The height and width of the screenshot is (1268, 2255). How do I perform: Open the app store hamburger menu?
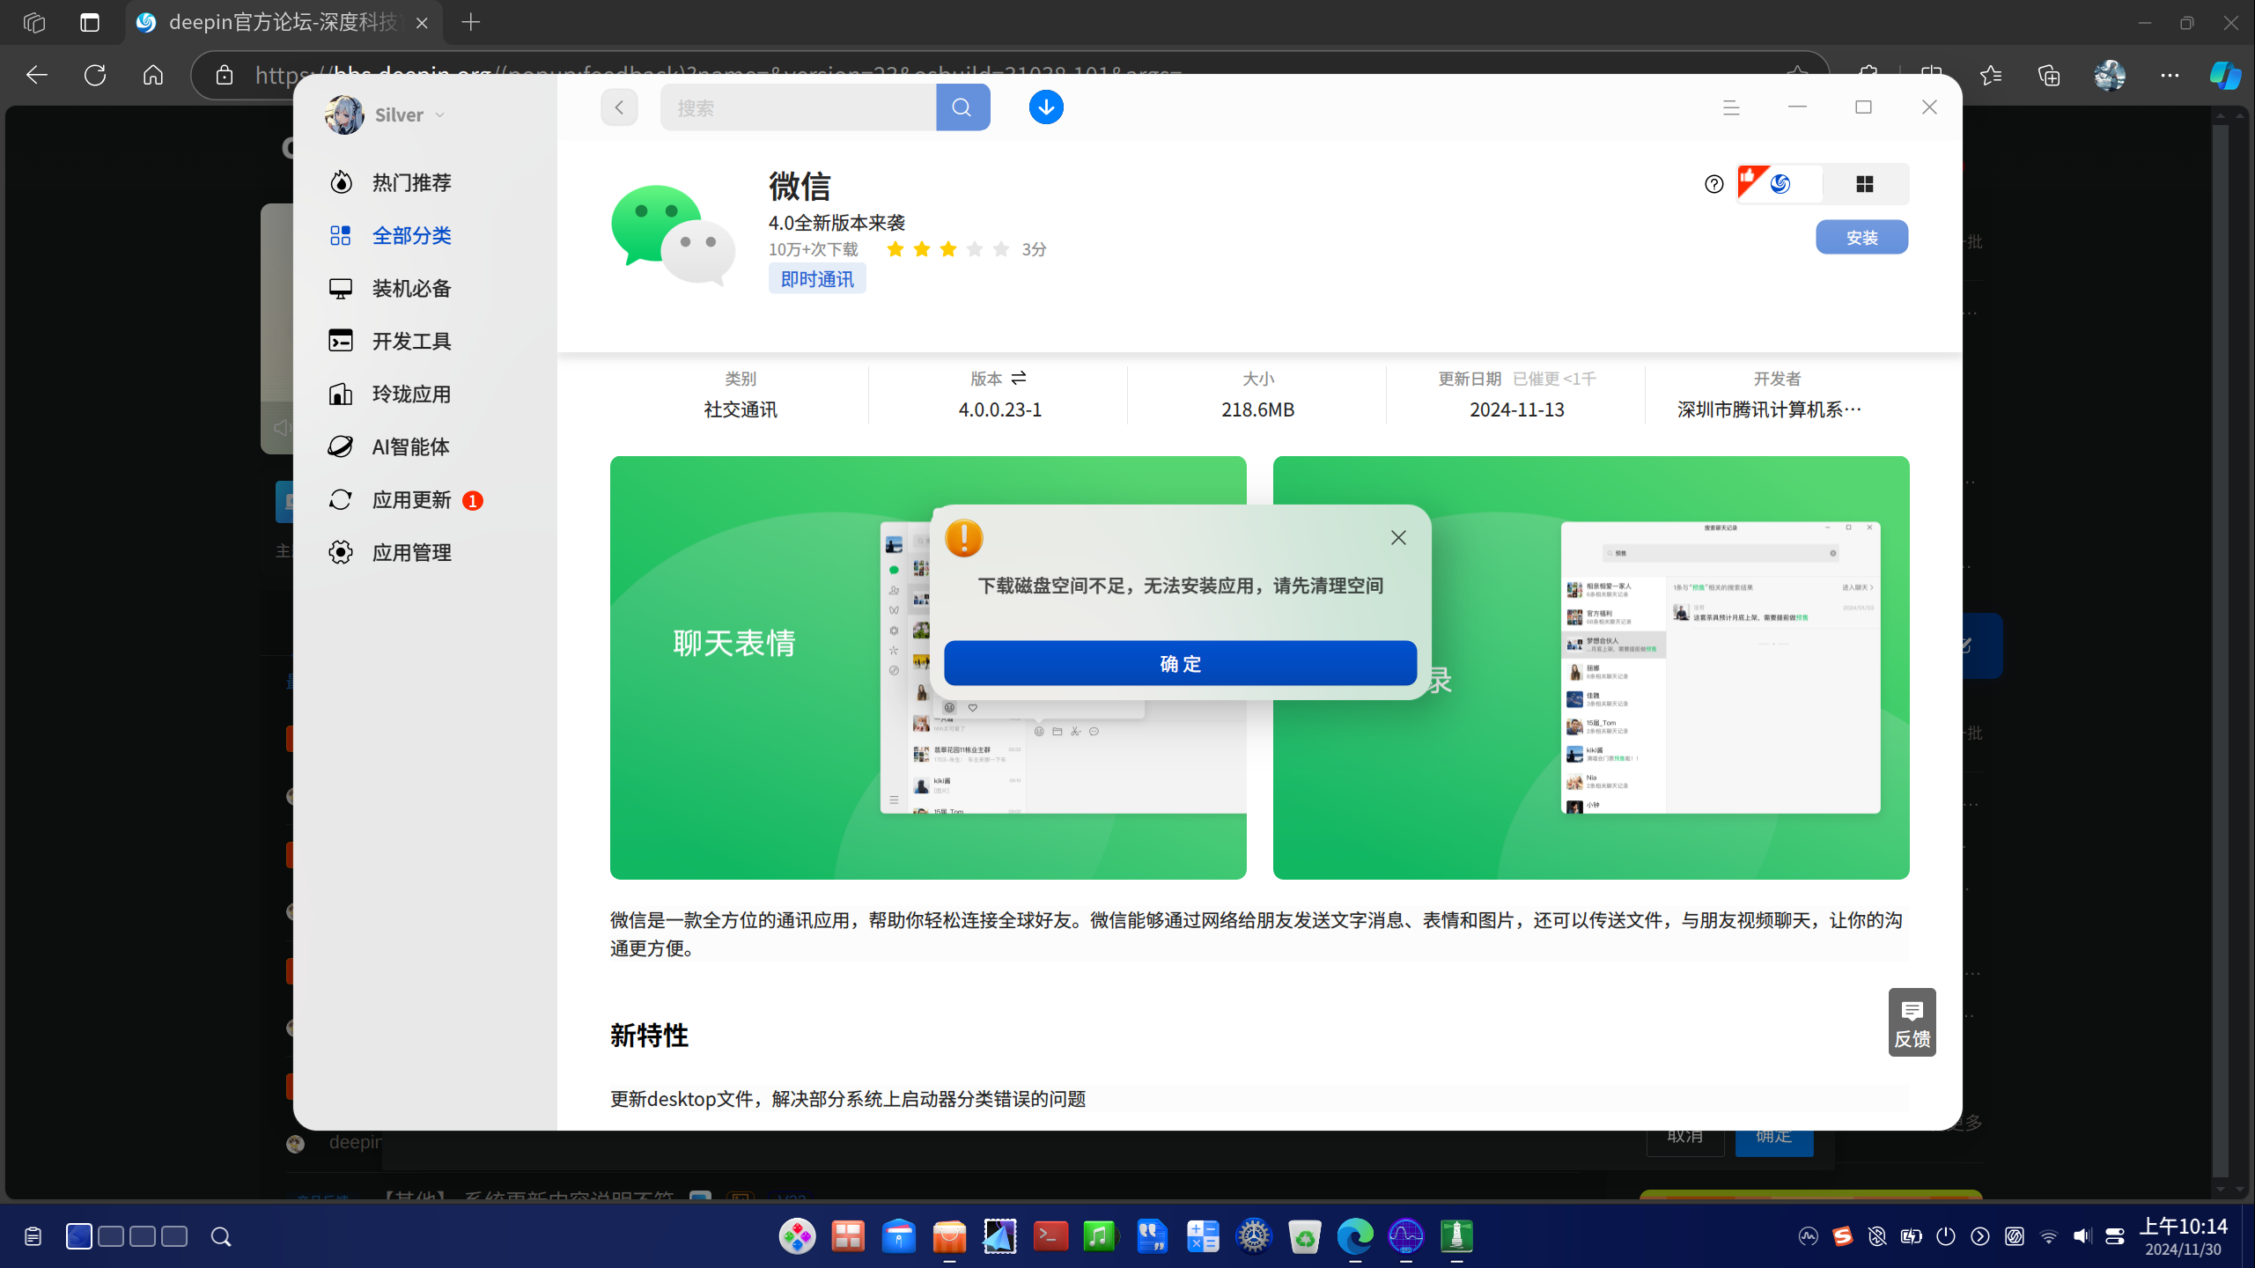click(x=1731, y=107)
